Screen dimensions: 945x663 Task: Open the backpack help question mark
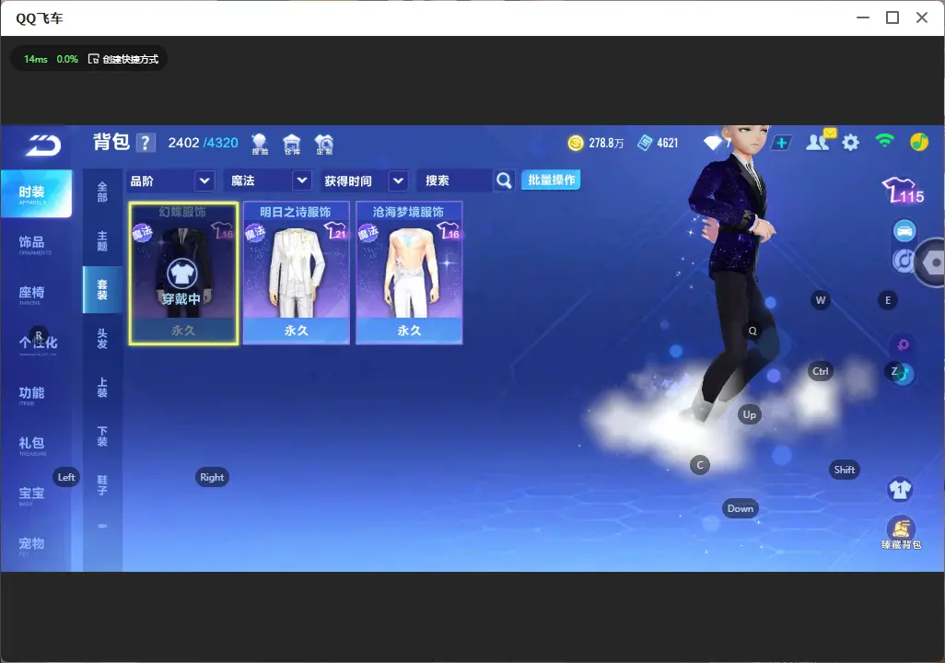pyautogui.click(x=146, y=143)
